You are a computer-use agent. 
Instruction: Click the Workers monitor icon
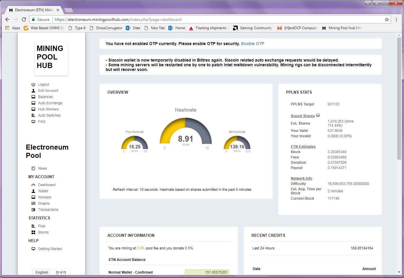[33, 197]
